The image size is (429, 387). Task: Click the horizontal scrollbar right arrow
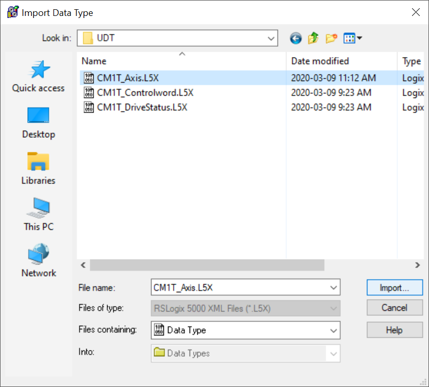418,265
